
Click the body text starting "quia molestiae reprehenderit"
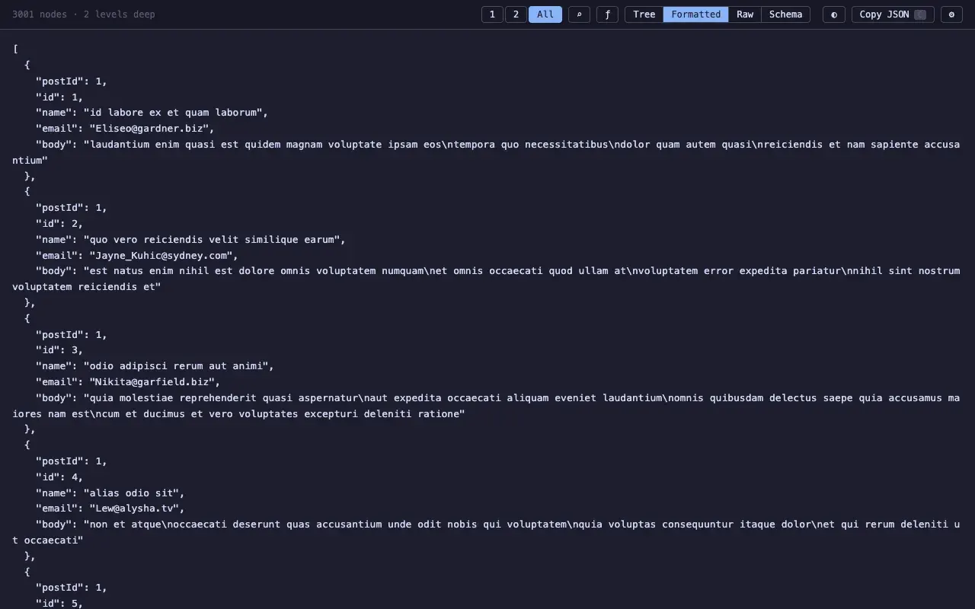pyautogui.click(x=486, y=406)
